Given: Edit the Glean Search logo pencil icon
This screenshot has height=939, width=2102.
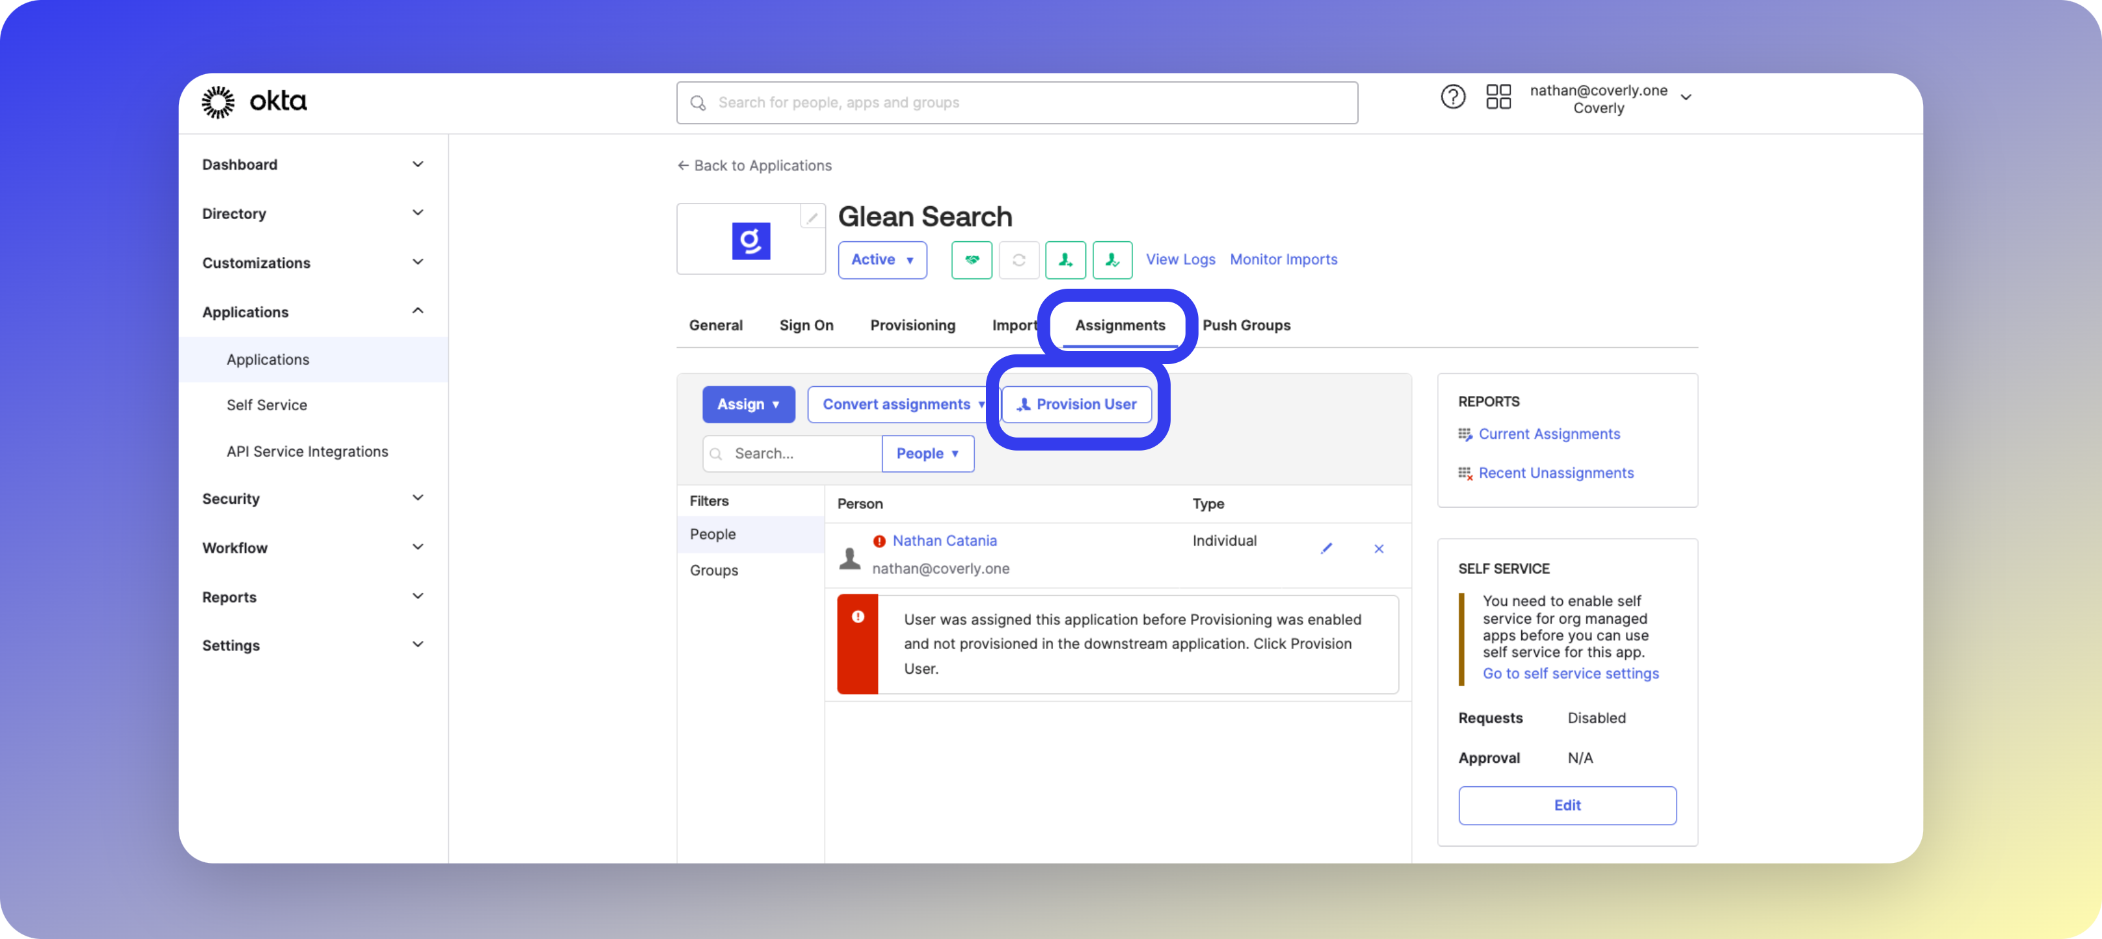Looking at the screenshot, I should point(811,217).
